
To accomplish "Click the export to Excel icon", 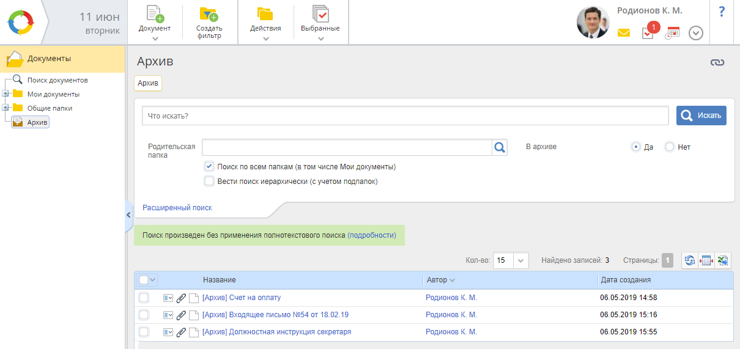I will [723, 260].
